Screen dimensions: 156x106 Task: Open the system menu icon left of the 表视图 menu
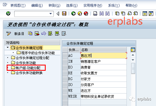pyautogui.click(x=5, y=5)
